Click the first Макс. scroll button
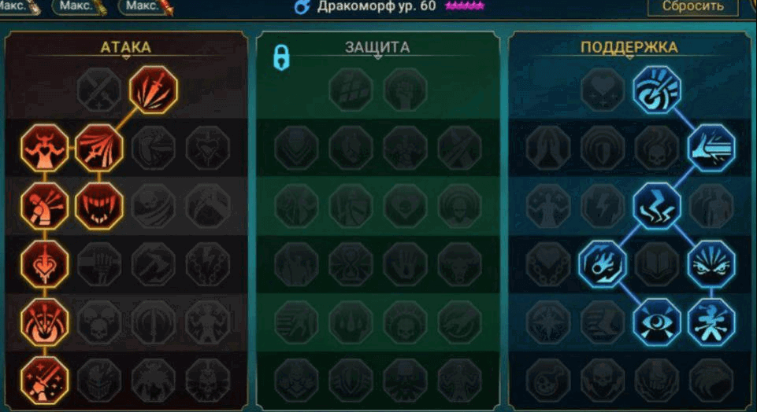The height and width of the screenshot is (412, 757). [18, 6]
